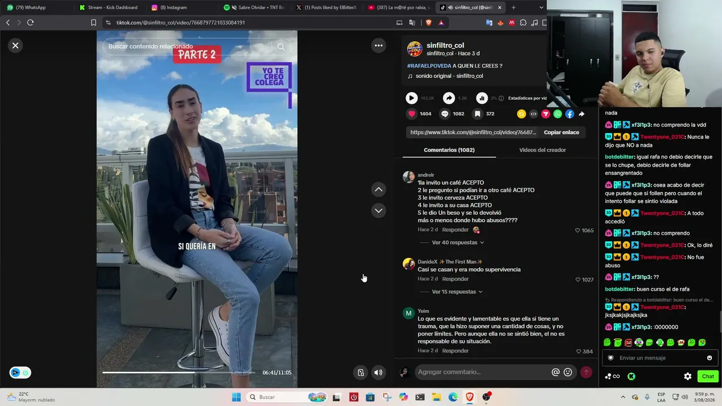722x406 pixels.
Task: Open the taskbar weather widget
Action: point(31,397)
